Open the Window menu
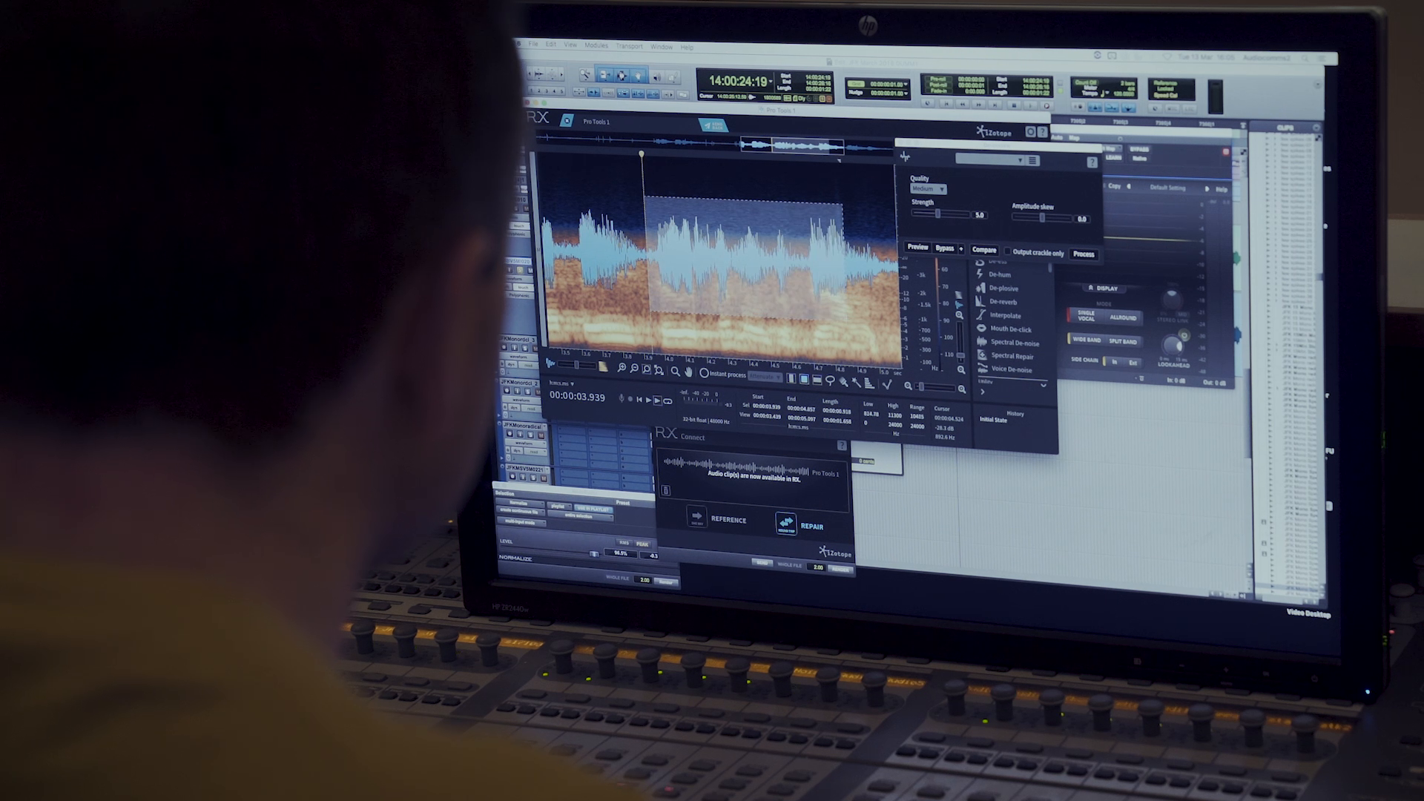Image resolution: width=1424 pixels, height=801 pixels. coord(662,47)
